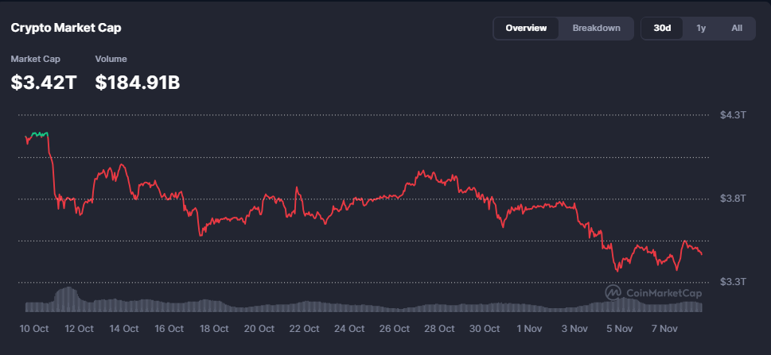This screenshot has height=355, width=771.
Task: Open the Breakdown tab
Action: click(596, 29)
